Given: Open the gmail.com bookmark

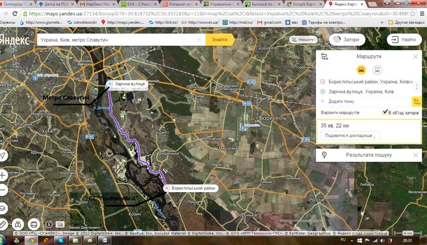Looking at the screenshot, I should (x=269, y=22).
